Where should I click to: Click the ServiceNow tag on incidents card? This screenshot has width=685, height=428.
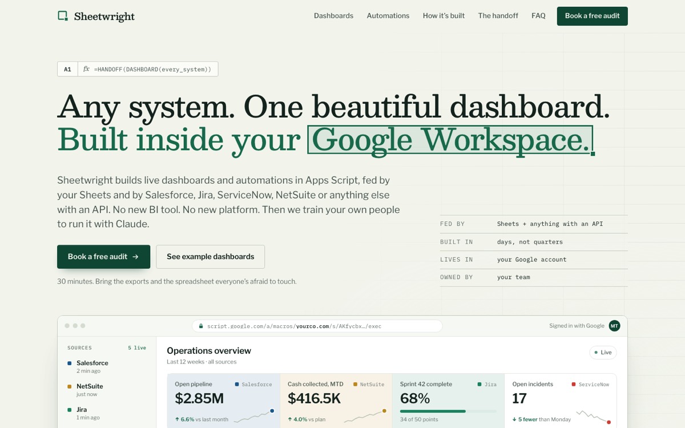pos(590,385)
